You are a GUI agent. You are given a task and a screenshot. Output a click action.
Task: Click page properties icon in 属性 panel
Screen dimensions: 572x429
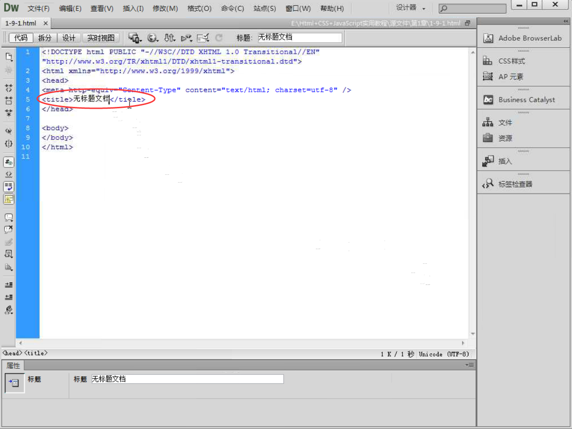tap(15, 383)
